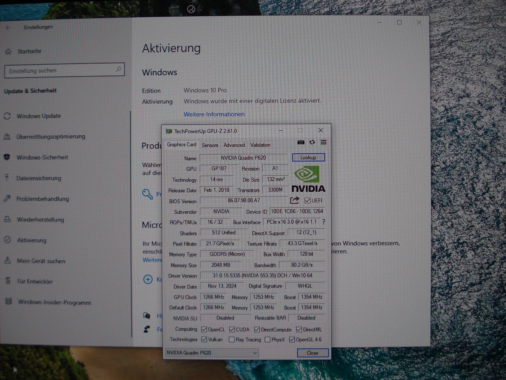Click the Windows Update sync icon
This screenshot has height=380, width=506.
click(7, 116)
